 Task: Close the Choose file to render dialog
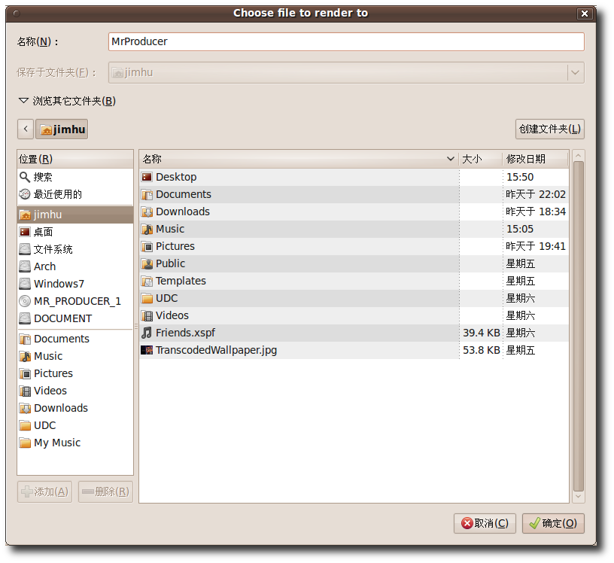(584, 14)
